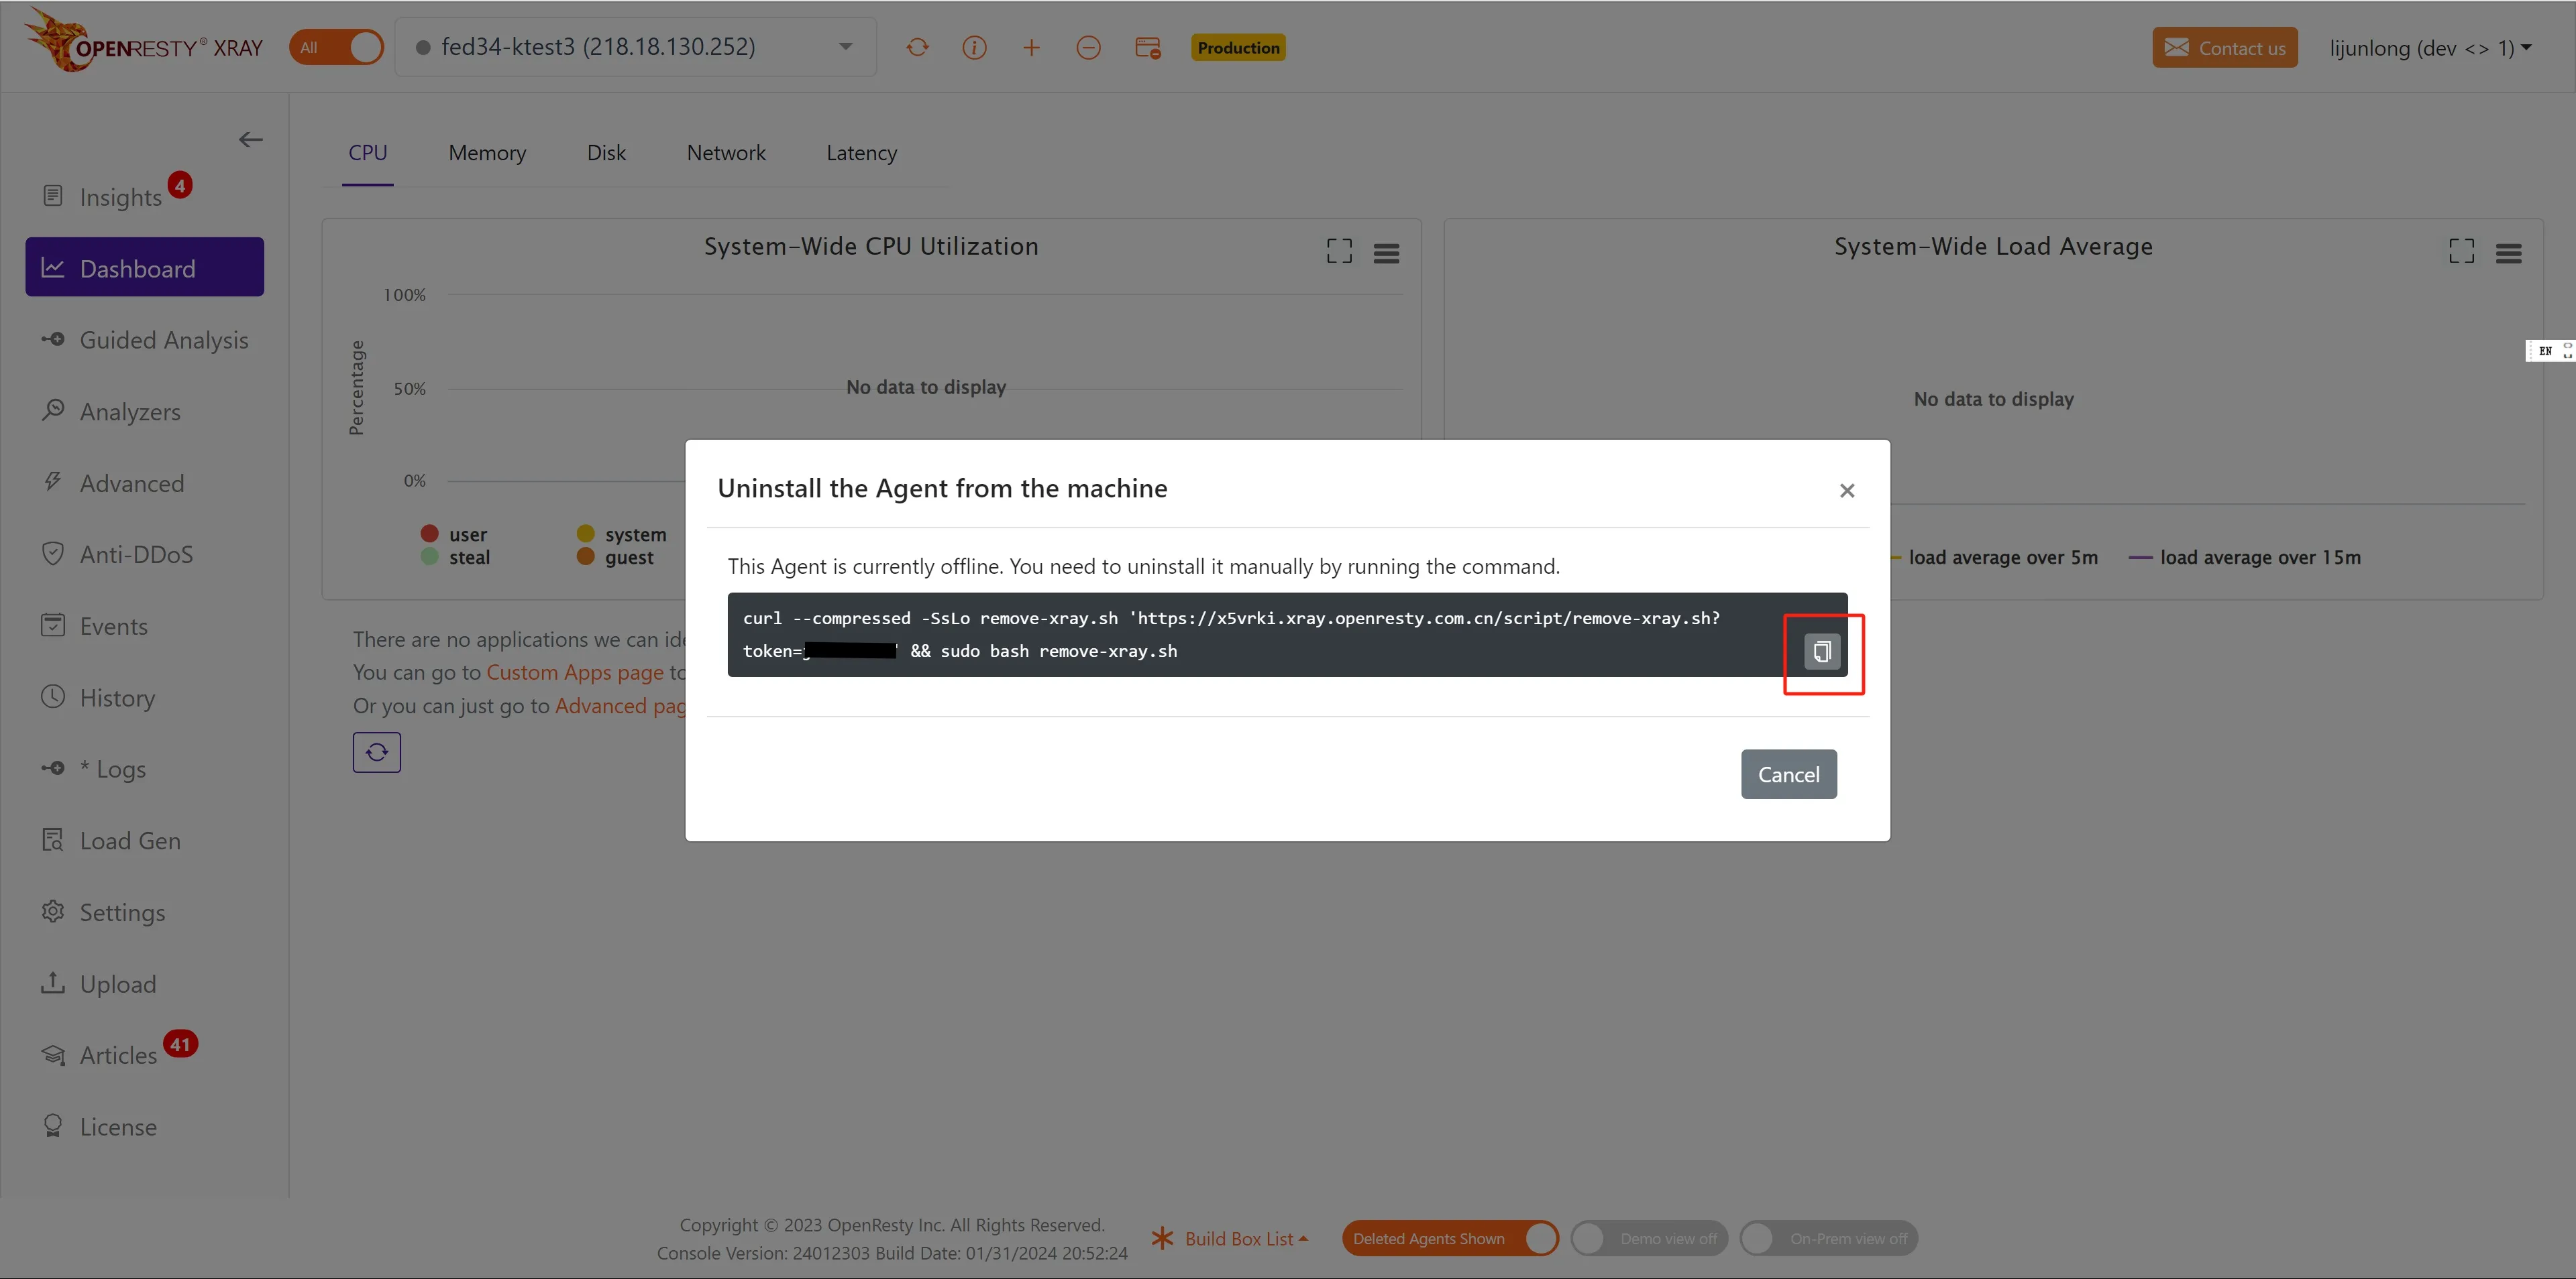Click the Settings gear icon
Screen dimensions: 2576x1279
53,911
